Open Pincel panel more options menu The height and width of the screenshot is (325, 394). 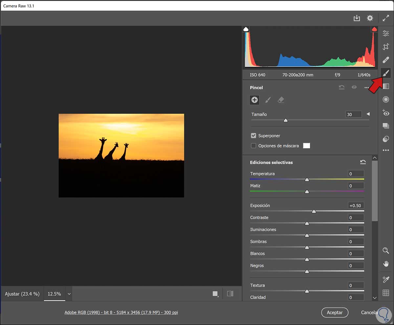(x=366, y=87)
